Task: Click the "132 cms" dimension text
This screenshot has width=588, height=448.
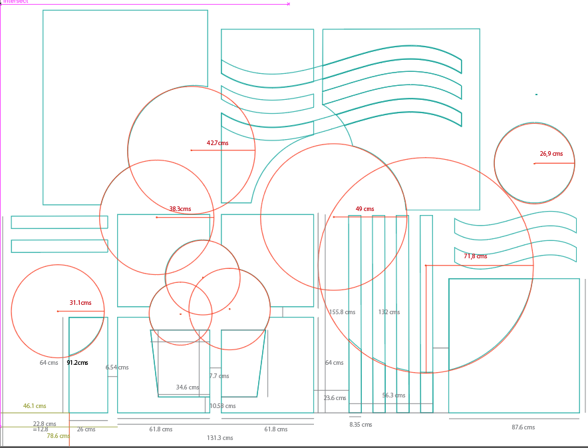Action: point(389,312)
